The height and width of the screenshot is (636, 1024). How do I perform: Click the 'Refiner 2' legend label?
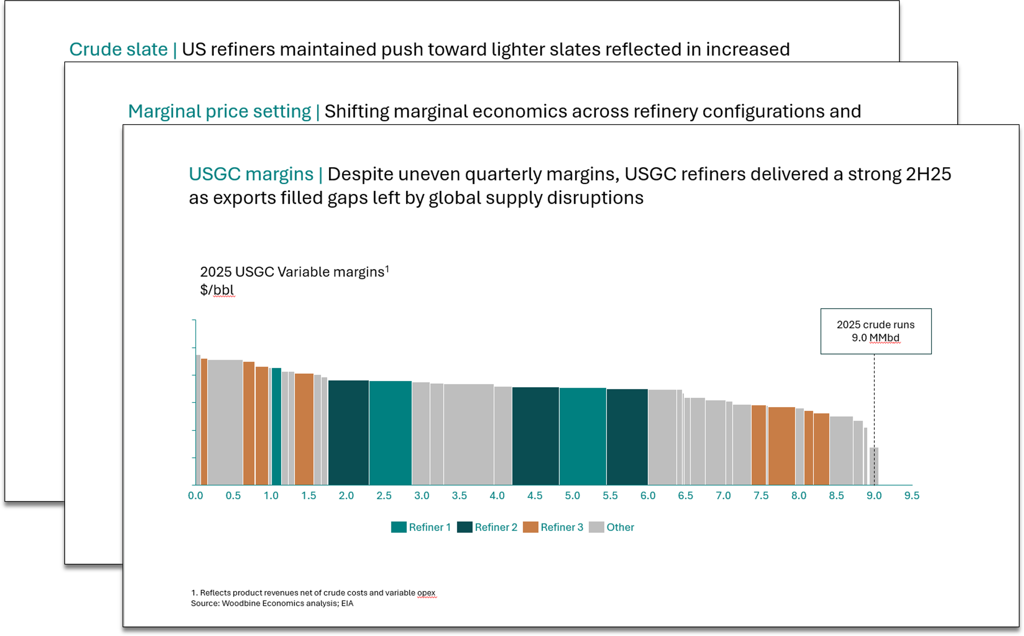(496, 527)
